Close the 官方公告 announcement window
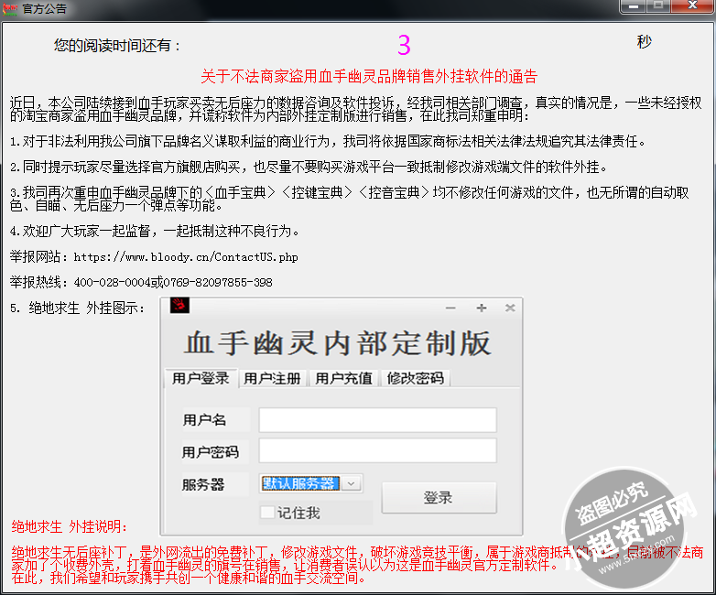The height and width of the screenshot is (595, 716). (x=691, y=6)
